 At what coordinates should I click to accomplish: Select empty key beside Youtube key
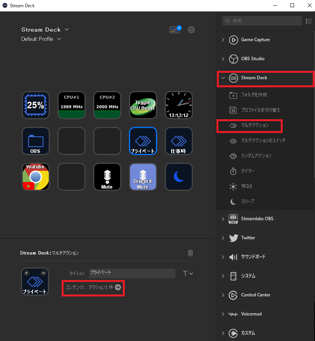click(72, 177)
